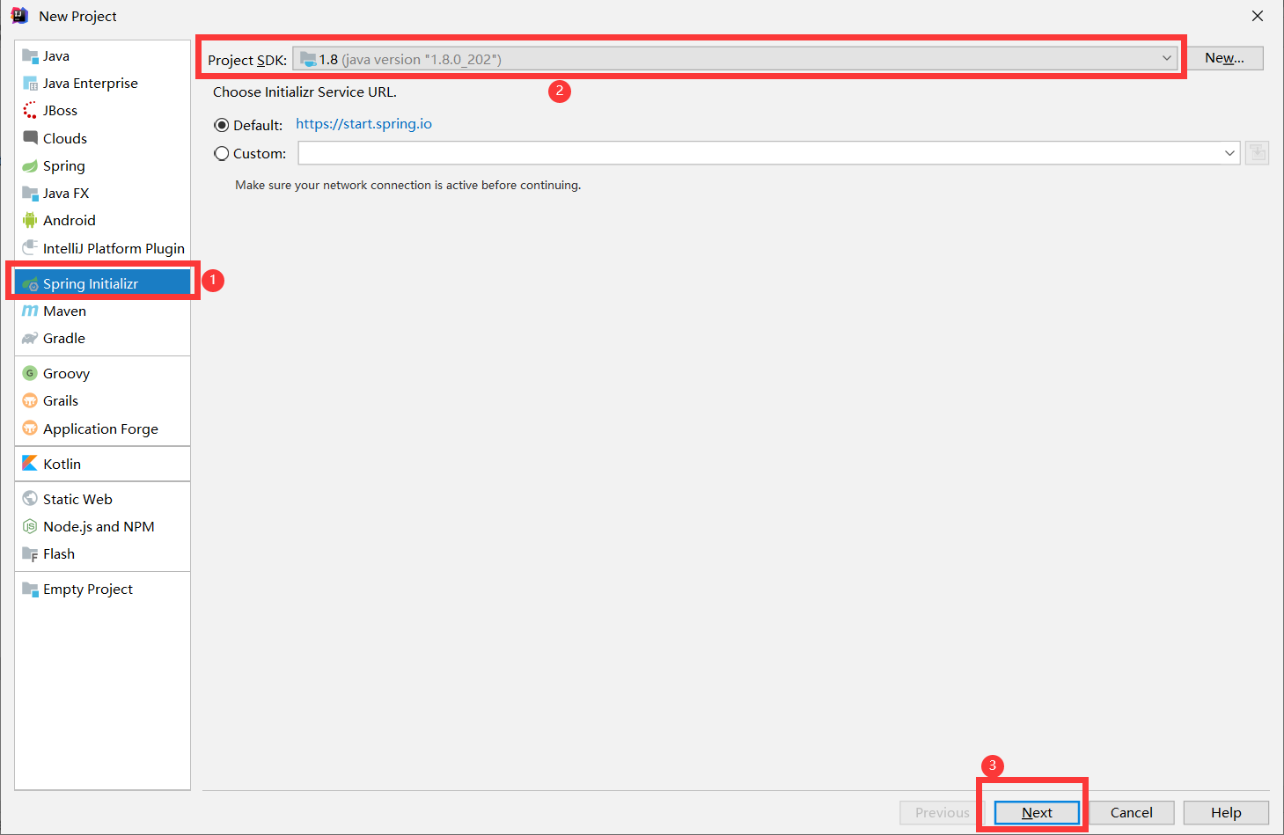1284x835 pixels.
Task: Click the Android robot icon
Action: coord(30,220)
